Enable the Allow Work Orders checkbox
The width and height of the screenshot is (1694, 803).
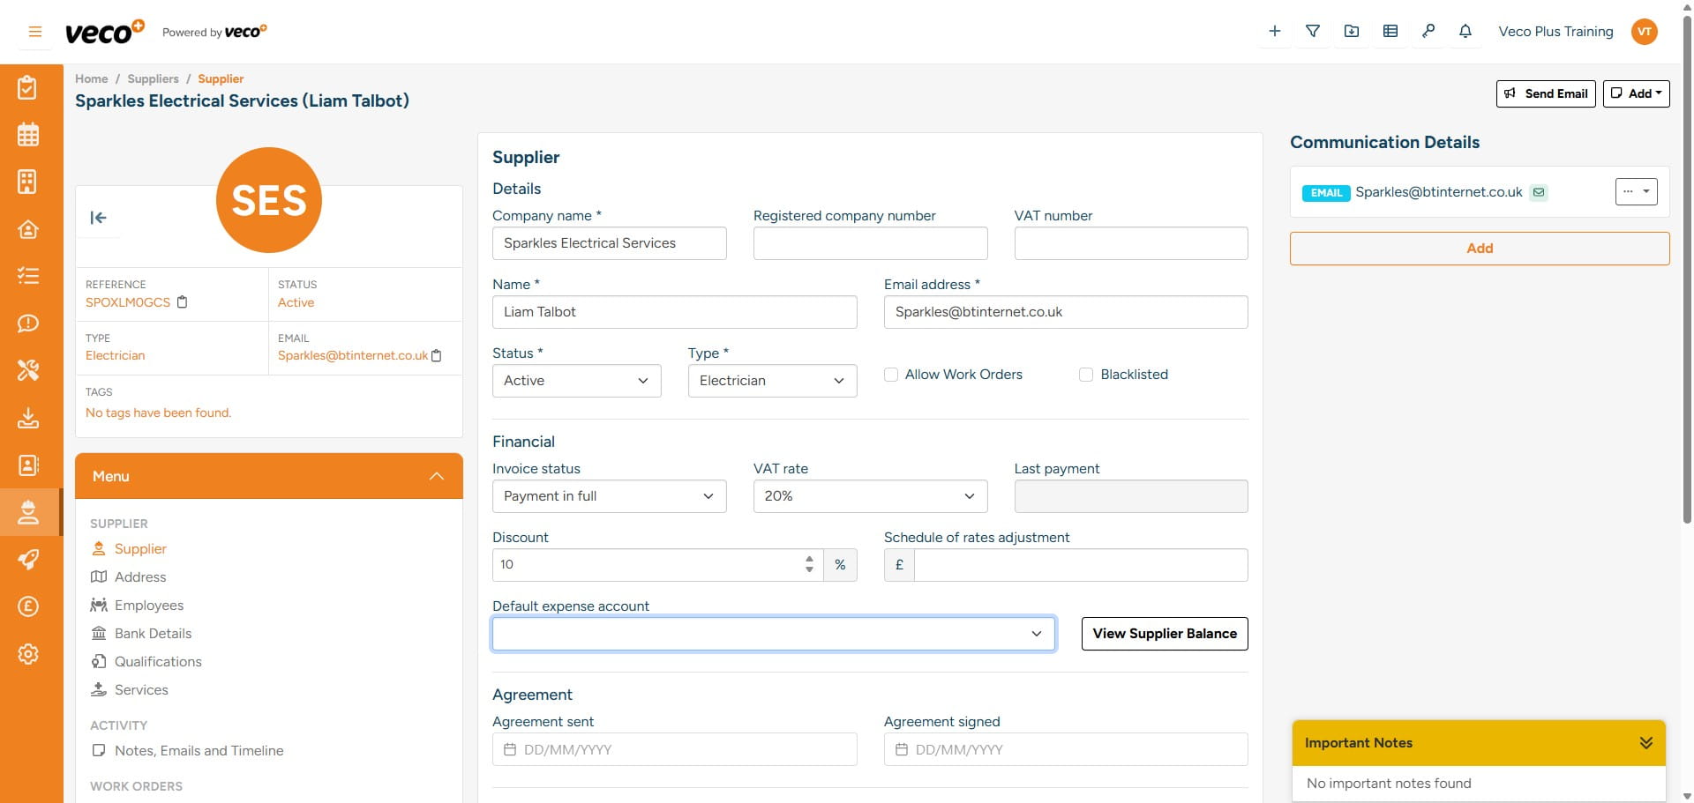890,375
